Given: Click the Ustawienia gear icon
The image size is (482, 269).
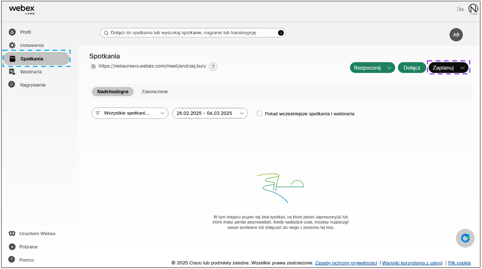Looking at the screenshot, I should point(12,45).
